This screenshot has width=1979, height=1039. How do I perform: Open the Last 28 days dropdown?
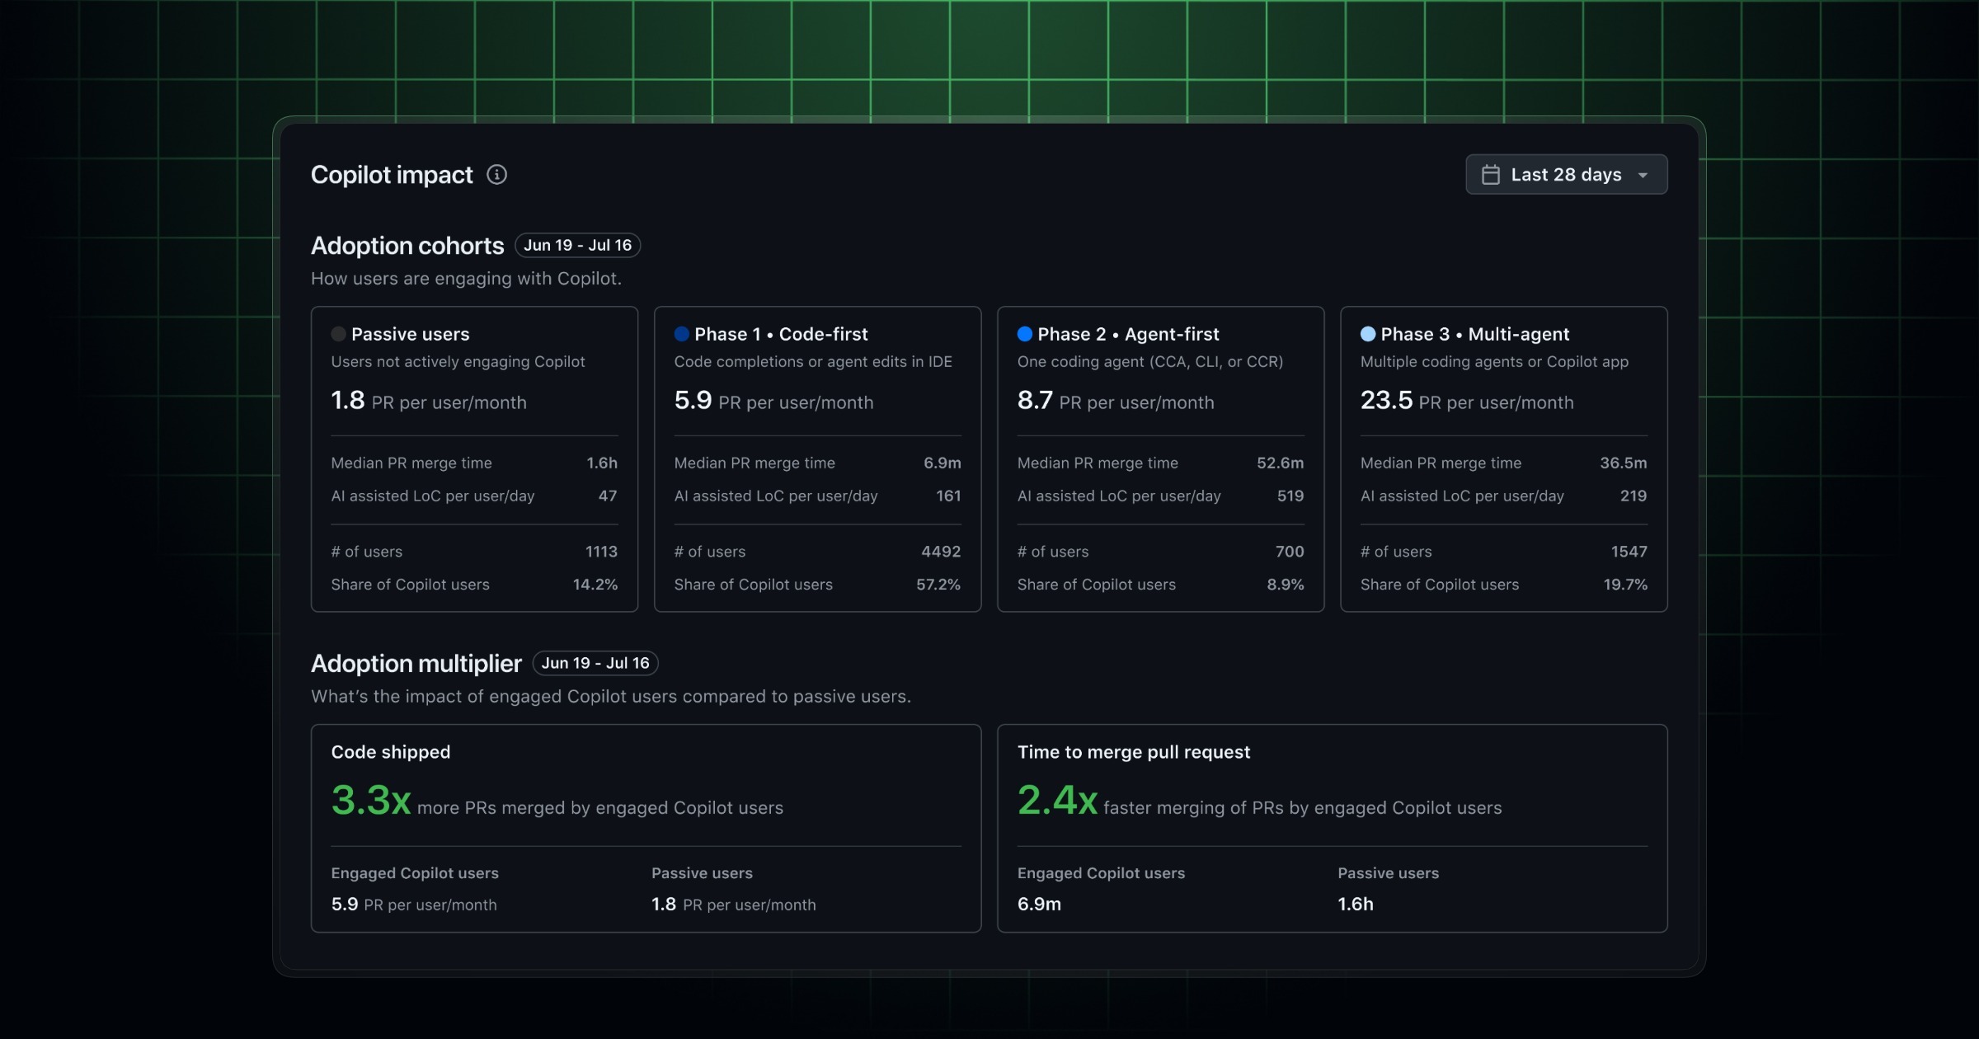pyautogui.click(x=1566, y=175)
